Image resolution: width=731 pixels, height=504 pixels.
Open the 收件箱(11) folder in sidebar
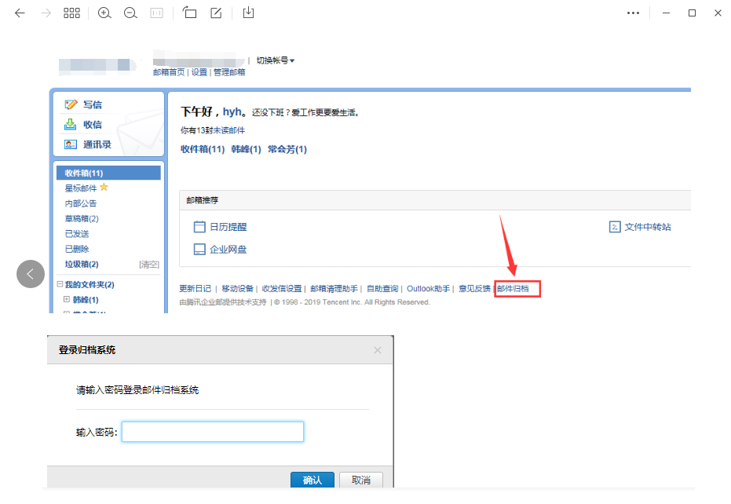point(108,173)
